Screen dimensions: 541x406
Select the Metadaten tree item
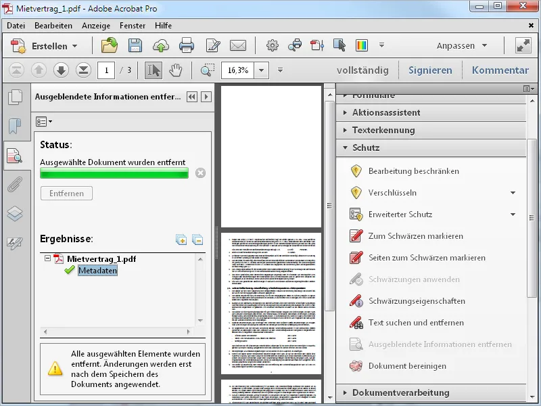tap(97, 270)
